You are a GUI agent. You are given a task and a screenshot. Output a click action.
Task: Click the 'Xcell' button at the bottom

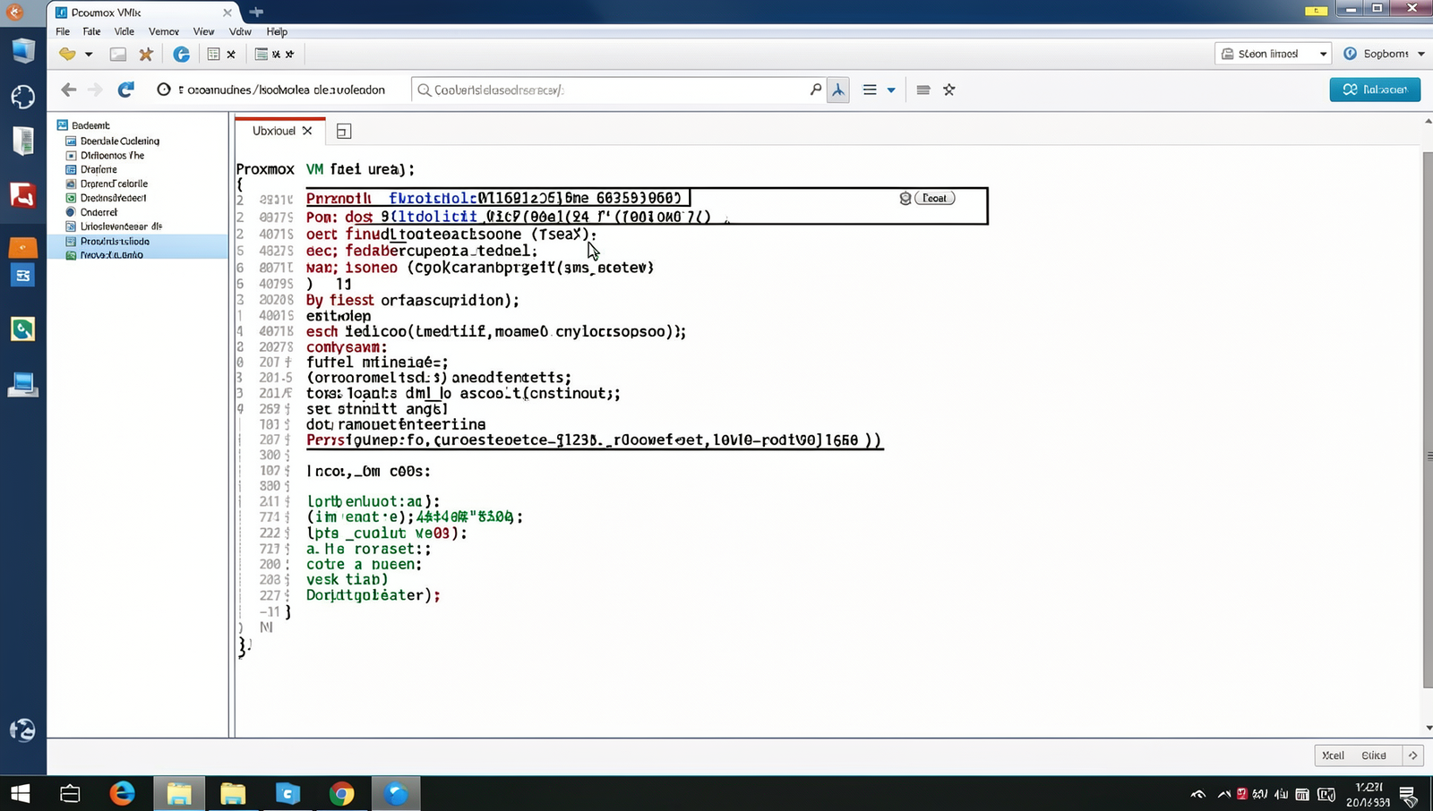pos(1333,756)
